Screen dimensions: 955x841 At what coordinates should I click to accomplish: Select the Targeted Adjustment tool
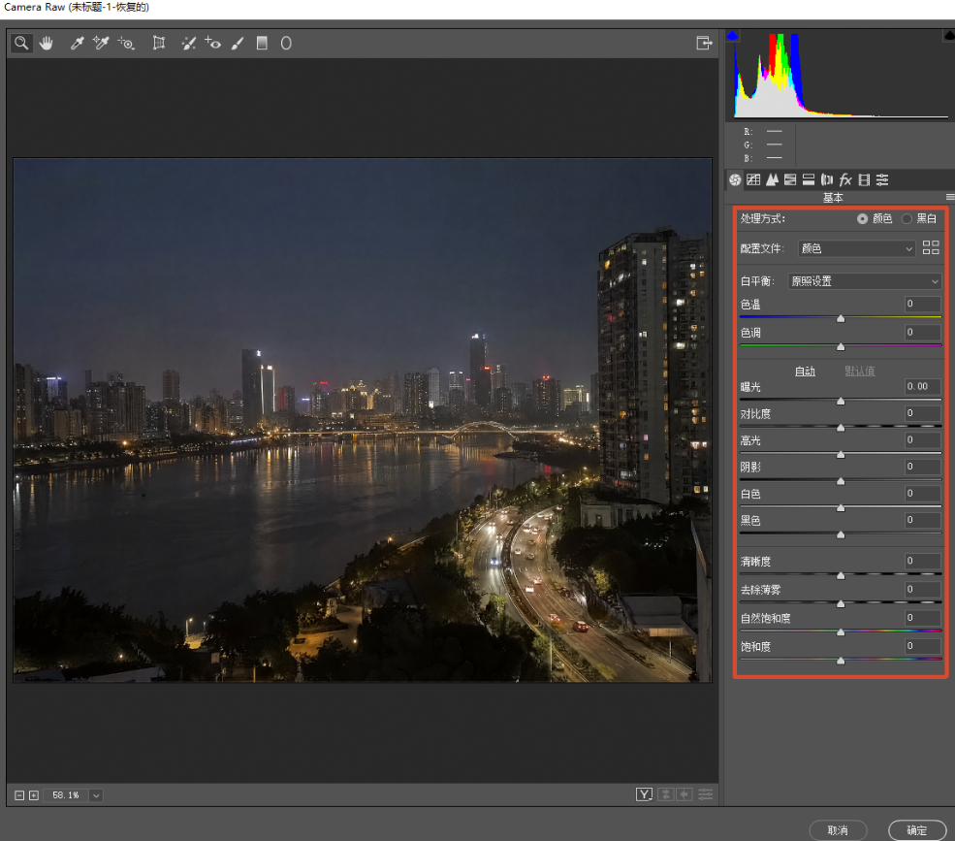coord(126,44)
